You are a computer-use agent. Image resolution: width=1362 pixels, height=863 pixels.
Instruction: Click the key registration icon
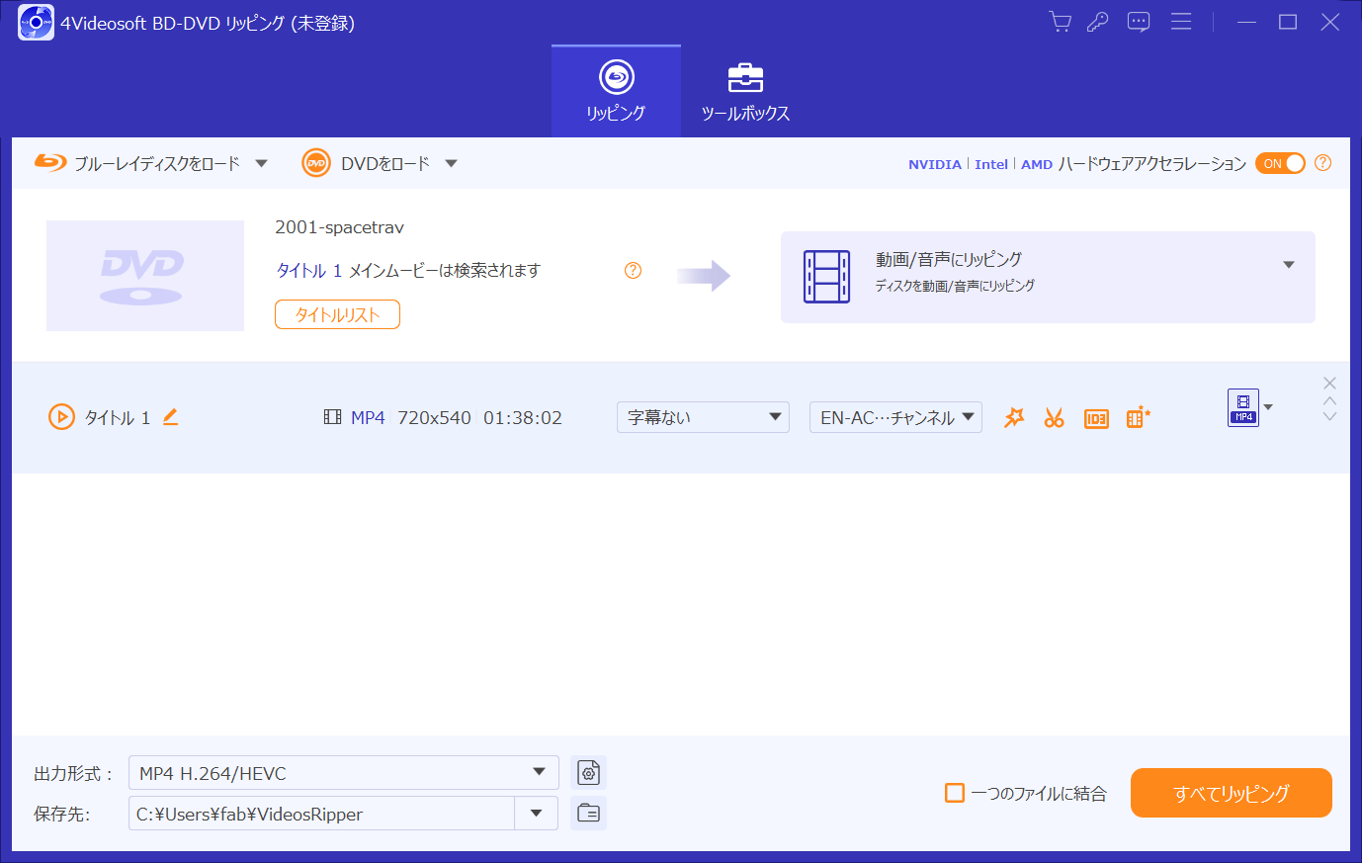click(1098, 22)
